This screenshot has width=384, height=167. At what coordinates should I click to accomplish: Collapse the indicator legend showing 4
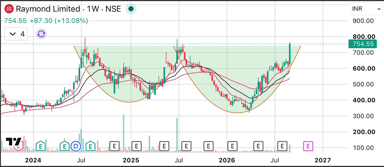[x=16, y=34]
